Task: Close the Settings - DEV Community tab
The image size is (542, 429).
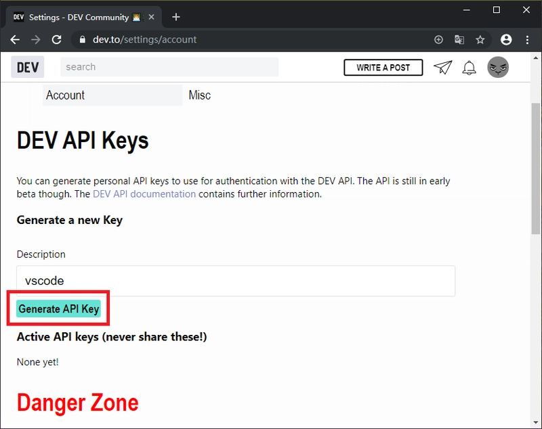Action: [151, 17]
